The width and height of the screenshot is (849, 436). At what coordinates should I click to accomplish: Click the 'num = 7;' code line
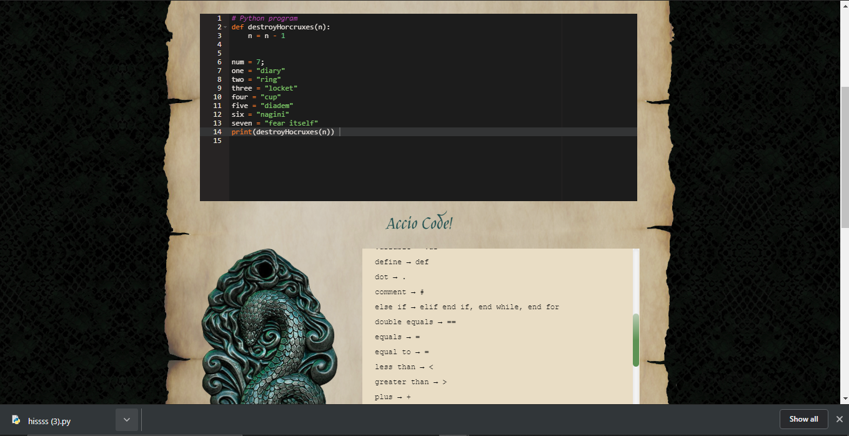(248, 62)
